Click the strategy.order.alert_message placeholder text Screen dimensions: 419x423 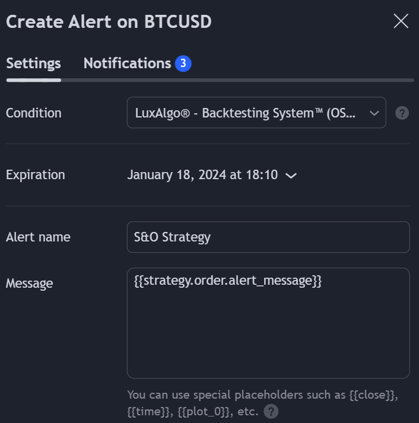coord(228,281)
